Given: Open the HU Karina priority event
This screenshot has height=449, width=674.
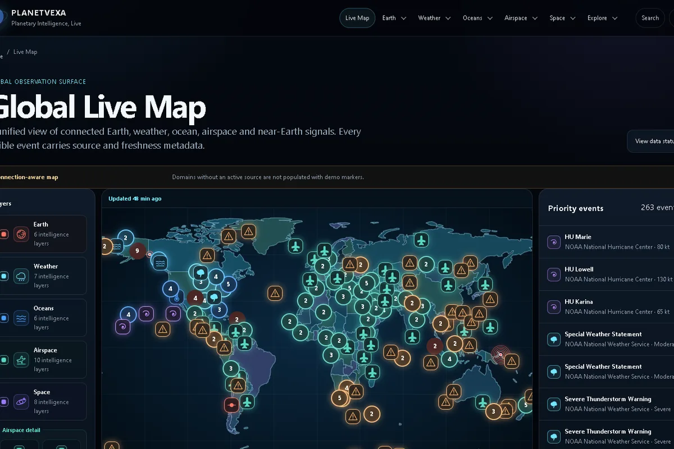Looking at the screenshot, I should (607, 306).
